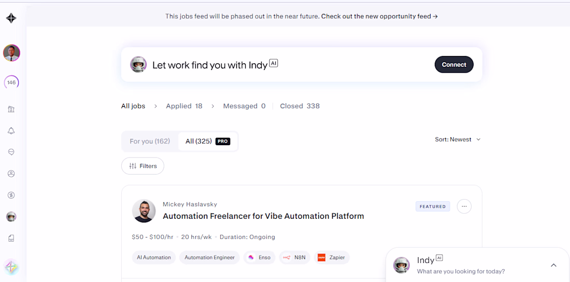Open notifications bell icon
The width and height of the screenshot is (570, 282).
(x=11, y=131)
